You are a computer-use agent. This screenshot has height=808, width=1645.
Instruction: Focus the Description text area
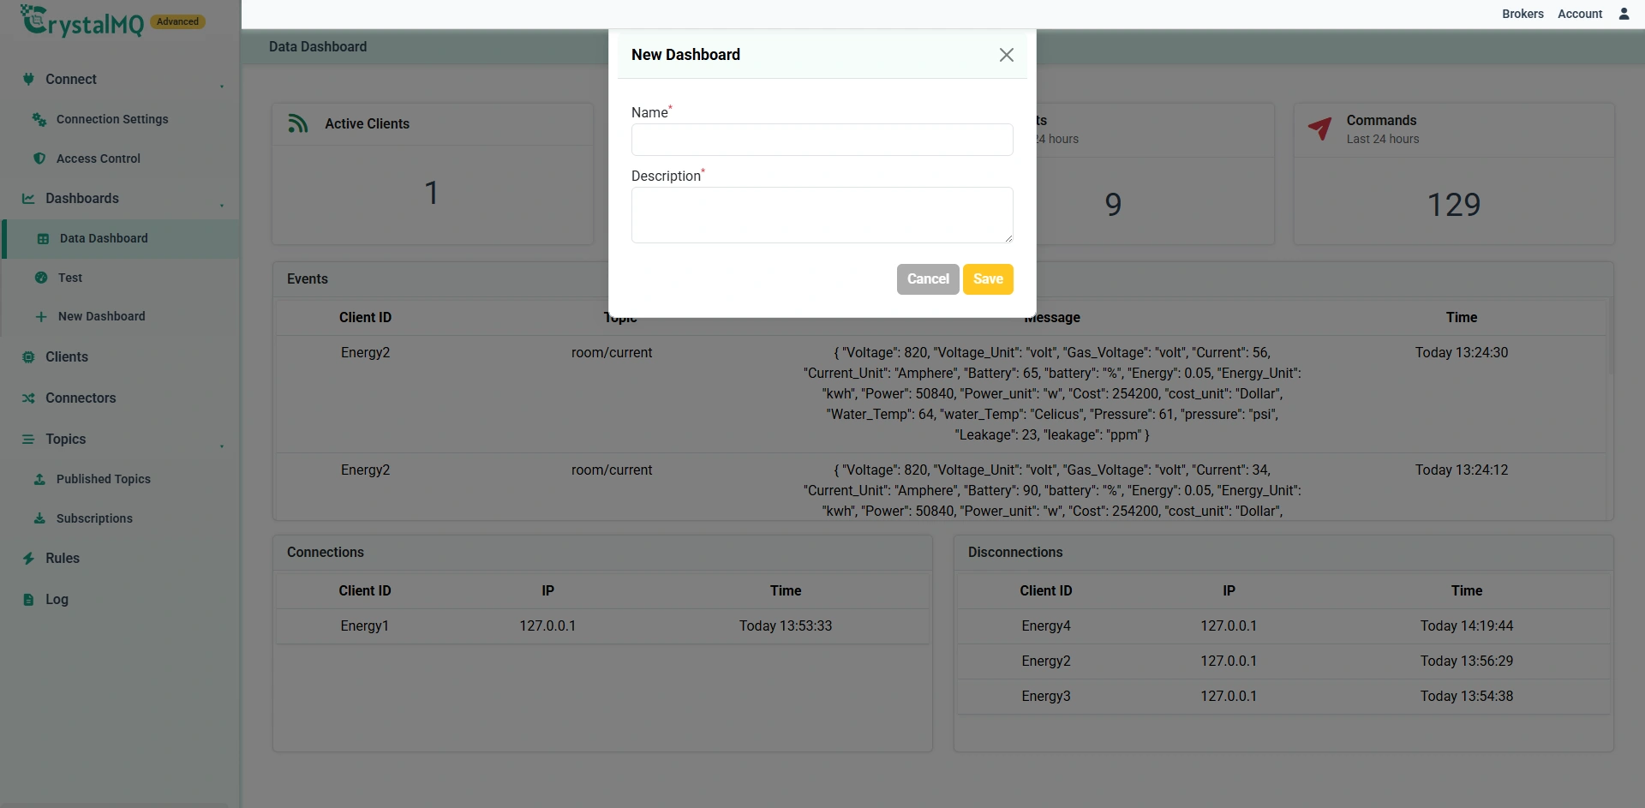coord(822,215)
